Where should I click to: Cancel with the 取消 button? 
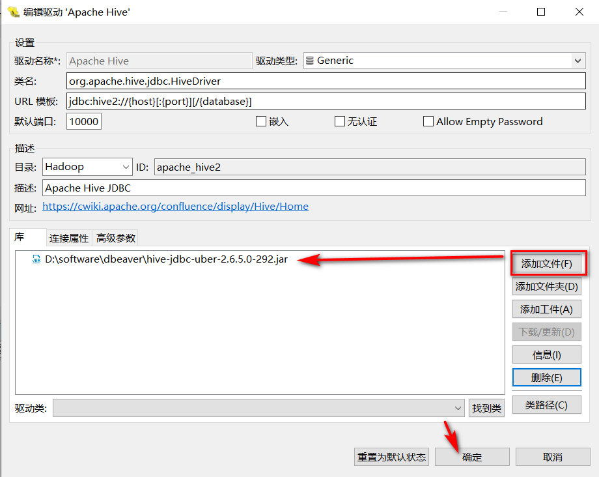pyautogui.click(x=553, y=457)
